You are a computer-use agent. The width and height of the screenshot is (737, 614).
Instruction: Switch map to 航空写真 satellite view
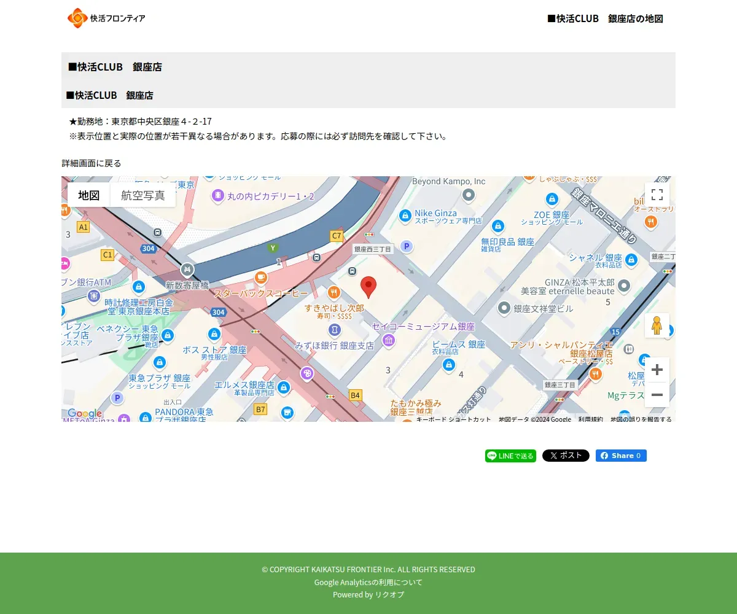click(x=143, y=195)
